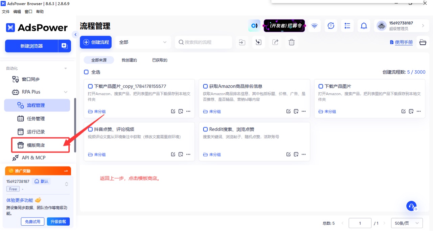Click the 免费试用 button
433x231 pixels.
coord(32,222)
